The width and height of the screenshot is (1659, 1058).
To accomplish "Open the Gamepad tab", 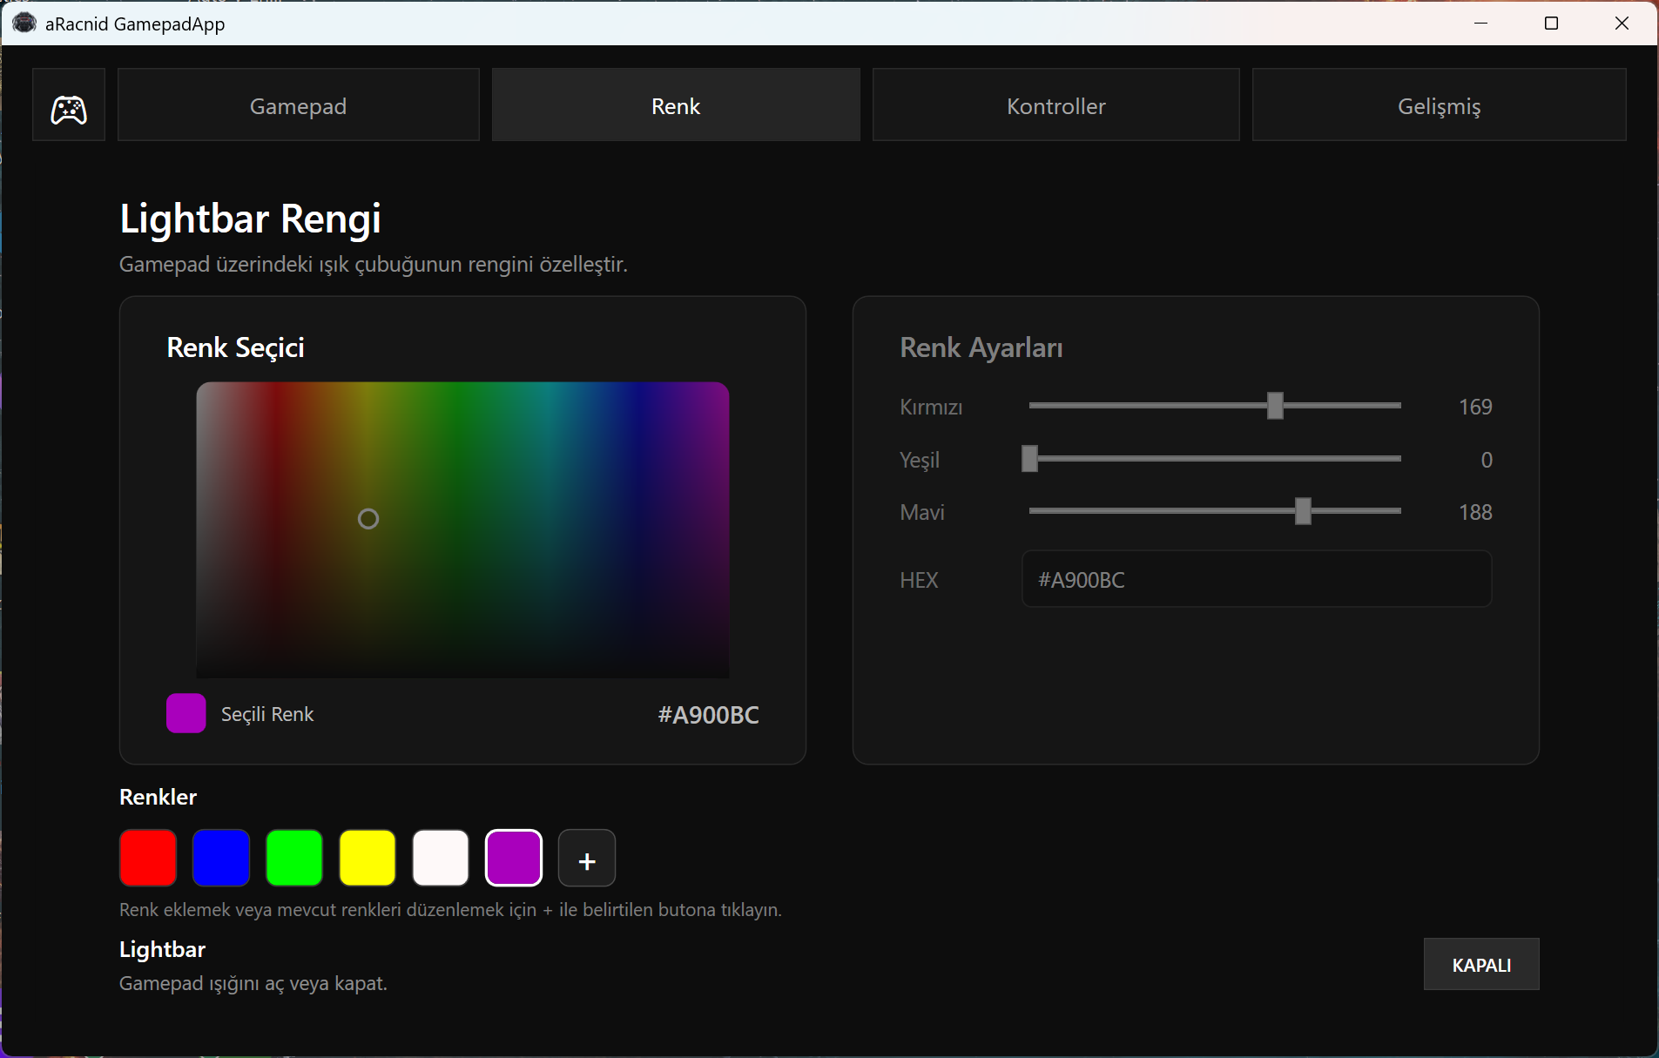I will point(298,105).
